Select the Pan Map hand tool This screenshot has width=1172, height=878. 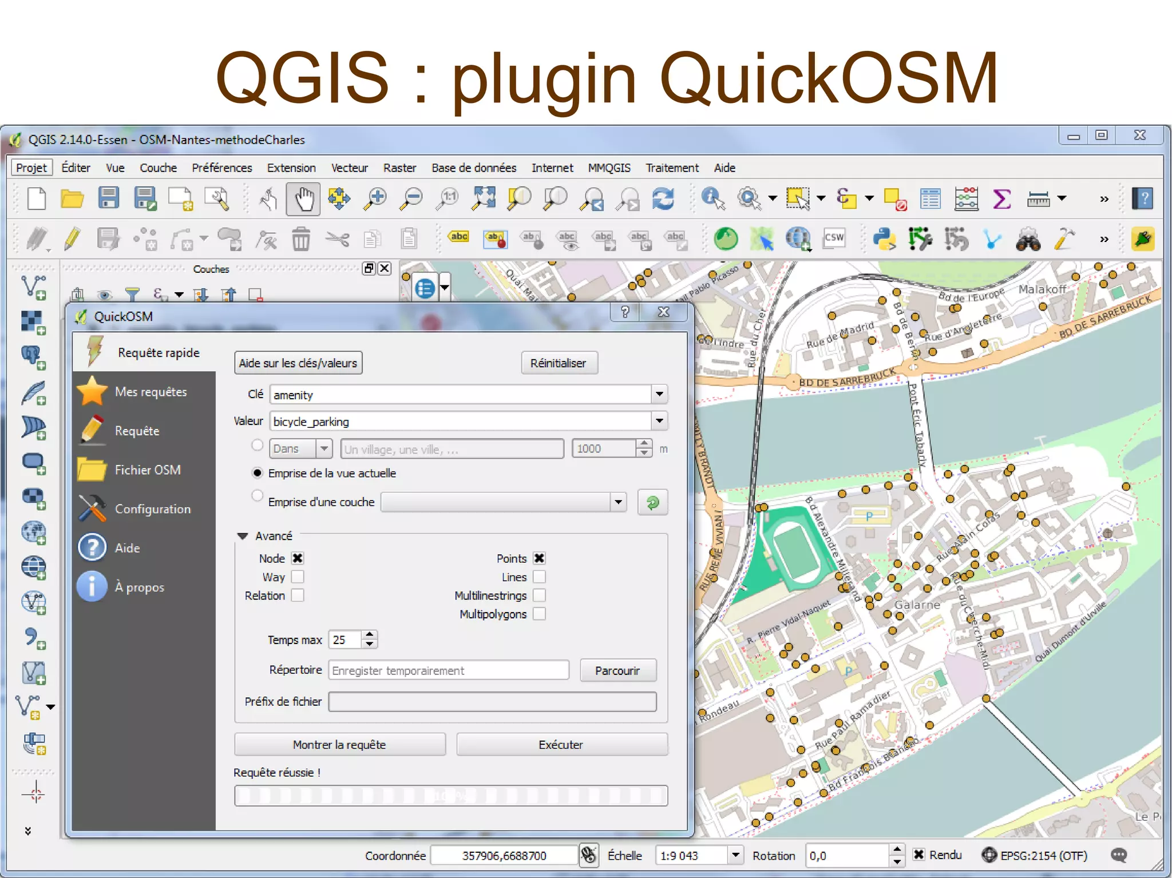click(303, 199)
